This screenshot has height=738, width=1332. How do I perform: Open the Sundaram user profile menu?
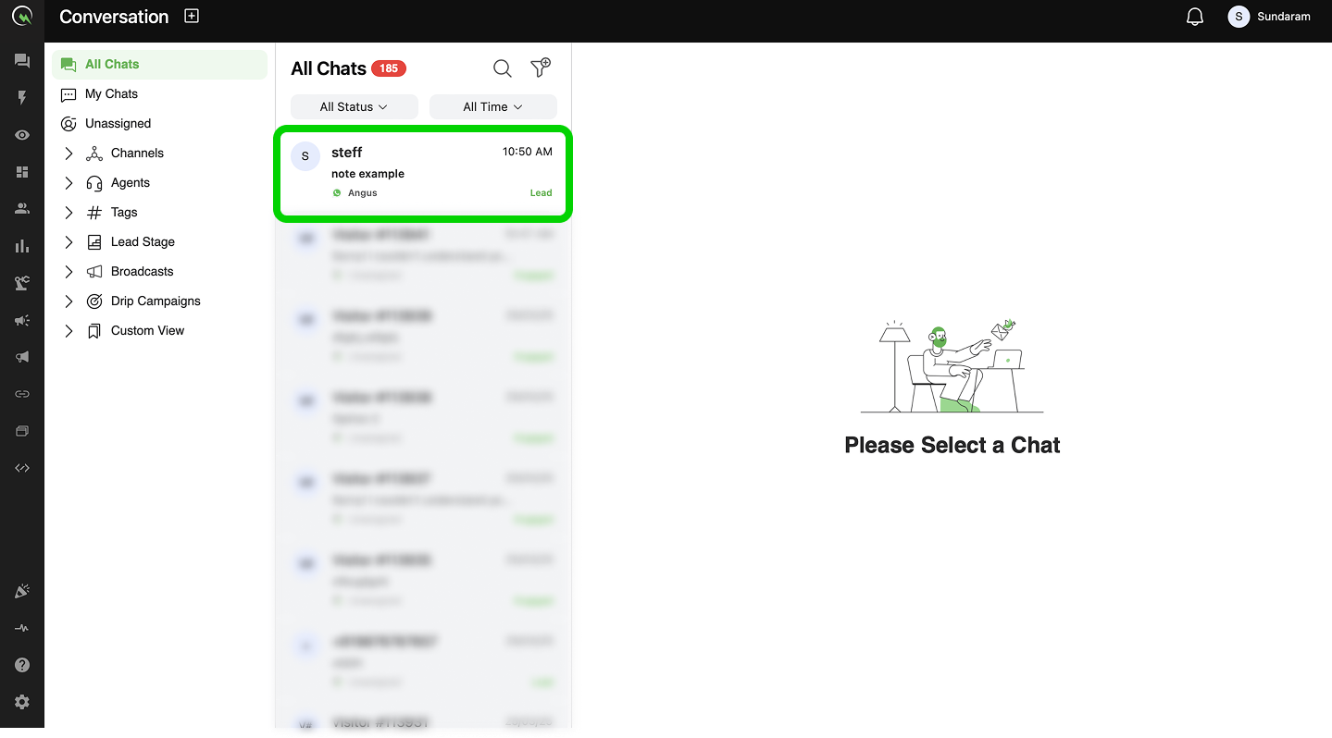coord(1269,17)
